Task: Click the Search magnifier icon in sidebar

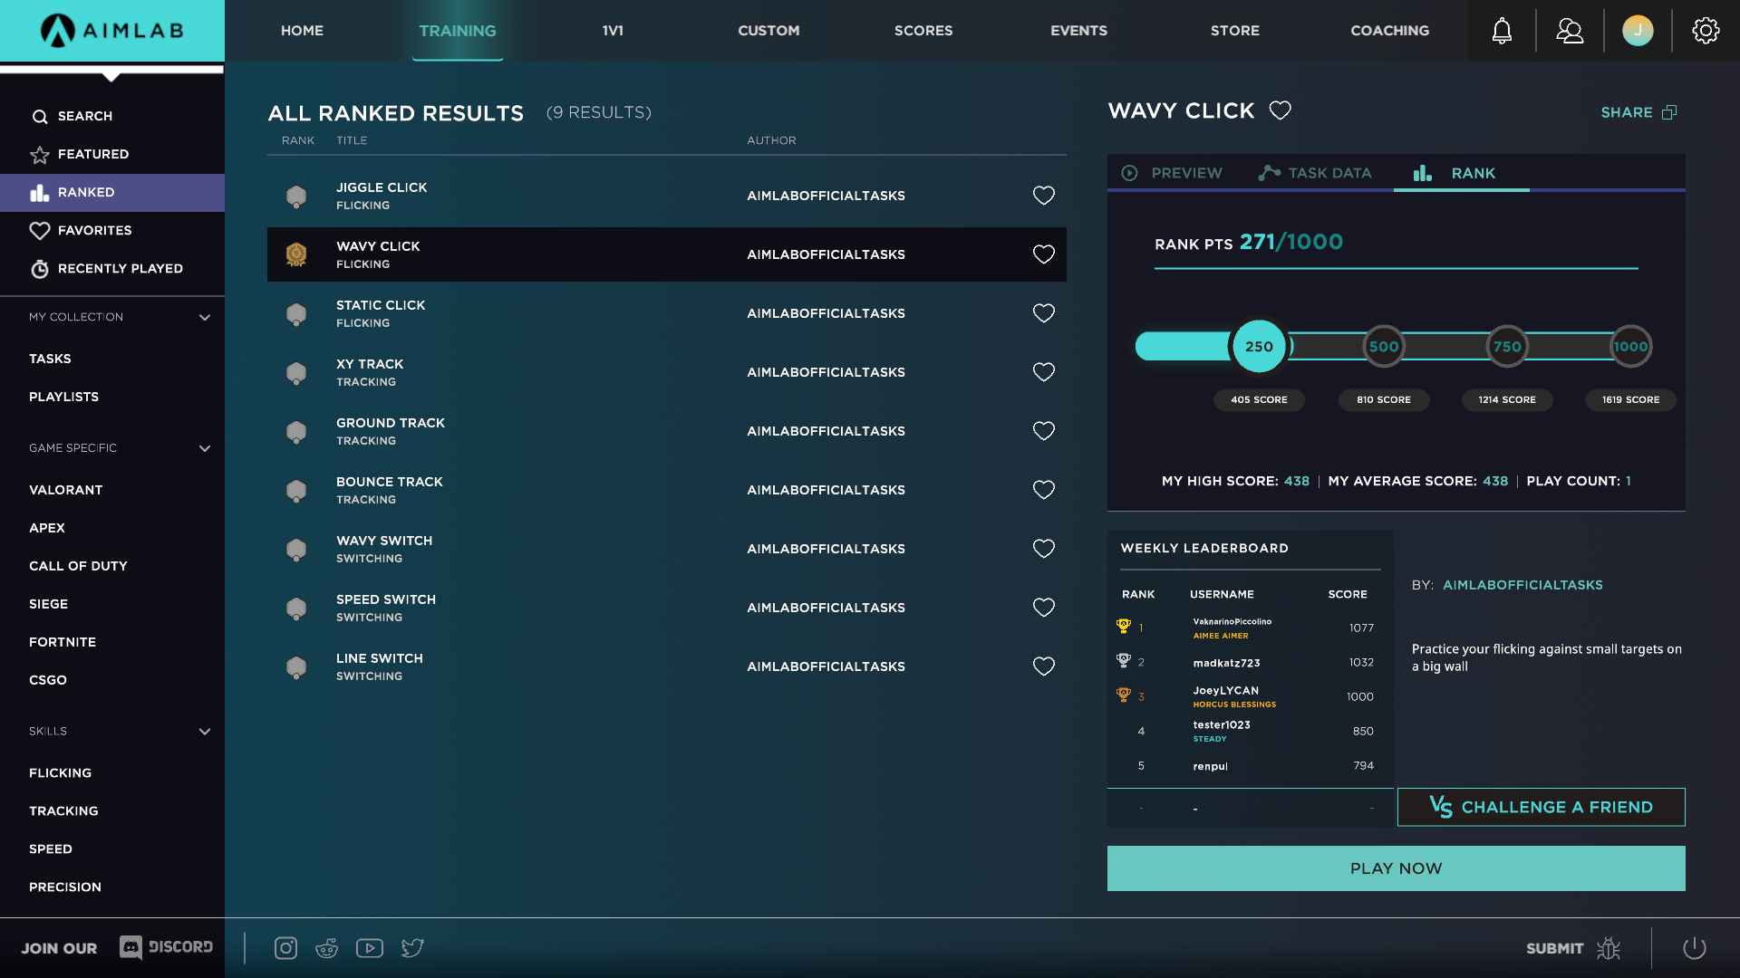Action: point(40,117)
